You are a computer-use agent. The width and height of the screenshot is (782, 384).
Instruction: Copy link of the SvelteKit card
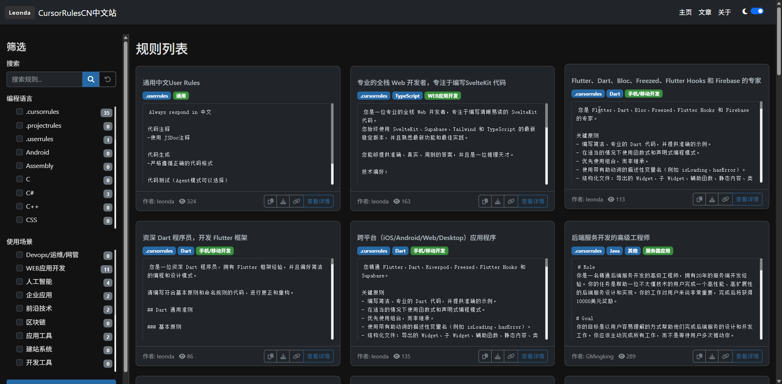[511, 201]
